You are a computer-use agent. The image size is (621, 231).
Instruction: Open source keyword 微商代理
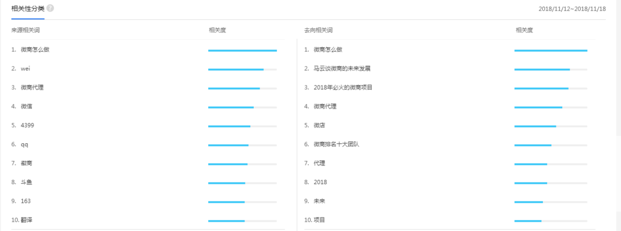(32, 87)
